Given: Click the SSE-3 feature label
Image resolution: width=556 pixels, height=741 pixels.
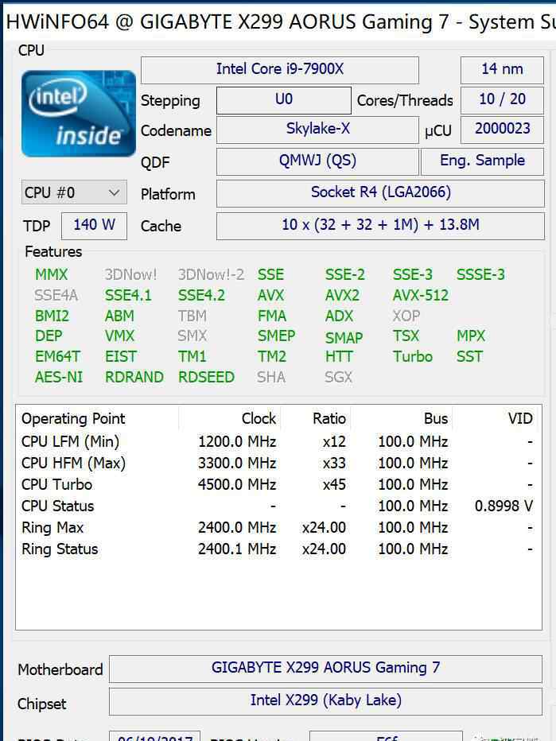Looking at the screenshot, I should [x=412, y=274].
